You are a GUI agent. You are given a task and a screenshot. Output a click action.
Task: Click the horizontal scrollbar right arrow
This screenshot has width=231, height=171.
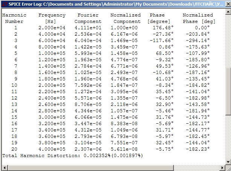pyautogui.click(x=222, y=168)
